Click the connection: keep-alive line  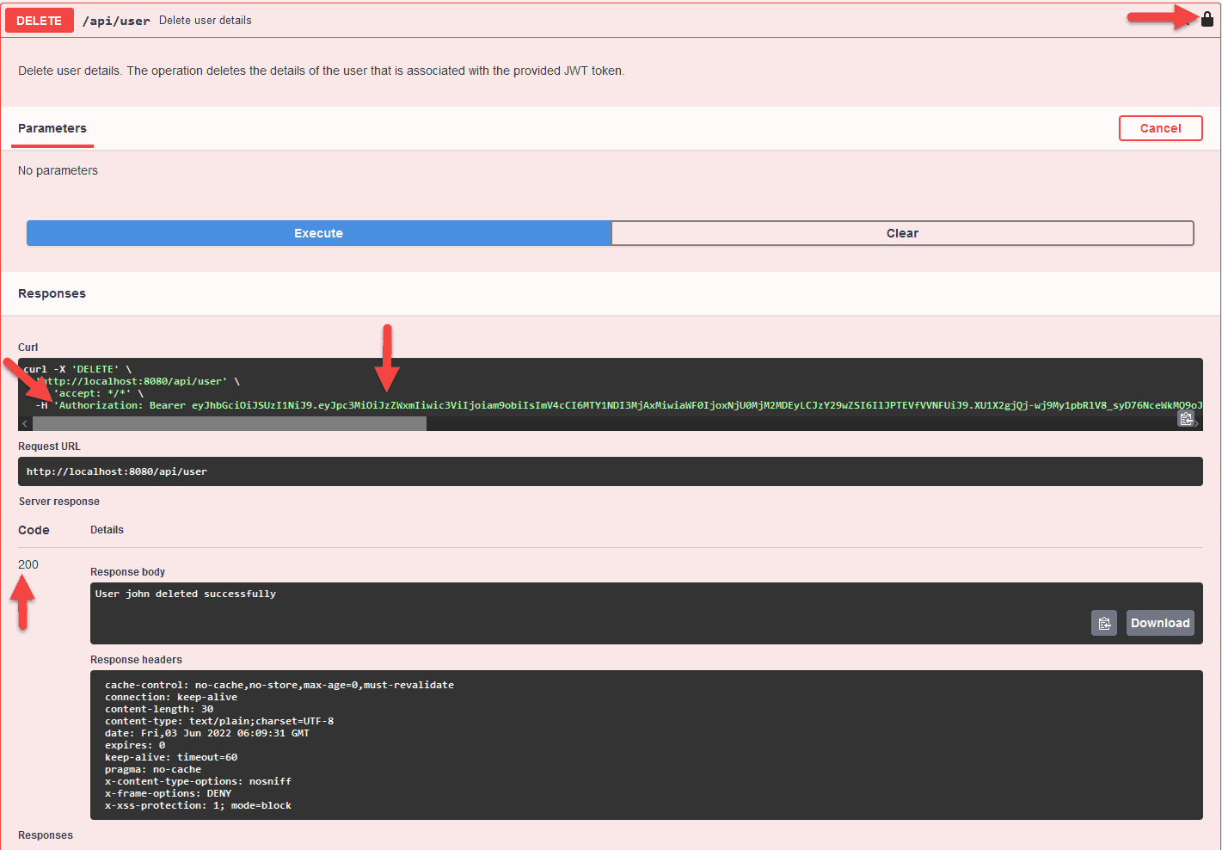[x=171, y=697]
